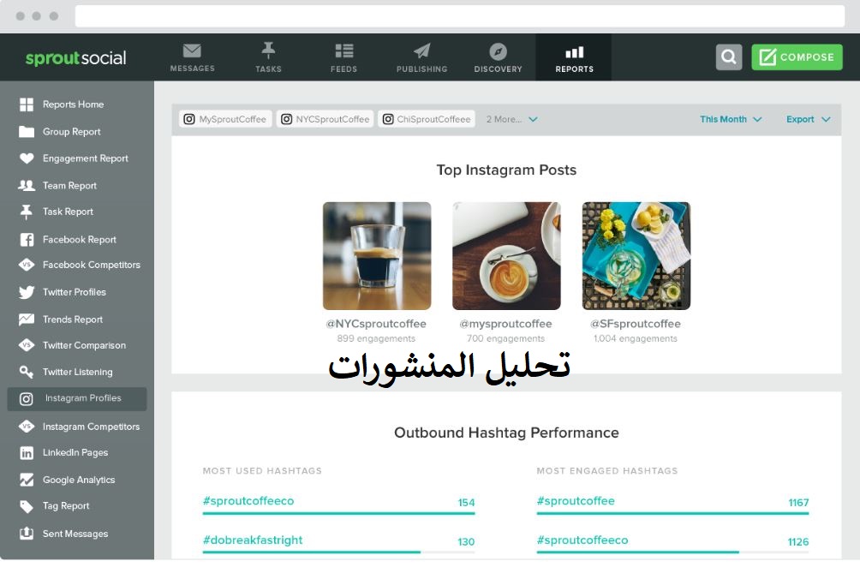Open the Export dropdown
Screen dimensions: 860x567
coord(808,119)
